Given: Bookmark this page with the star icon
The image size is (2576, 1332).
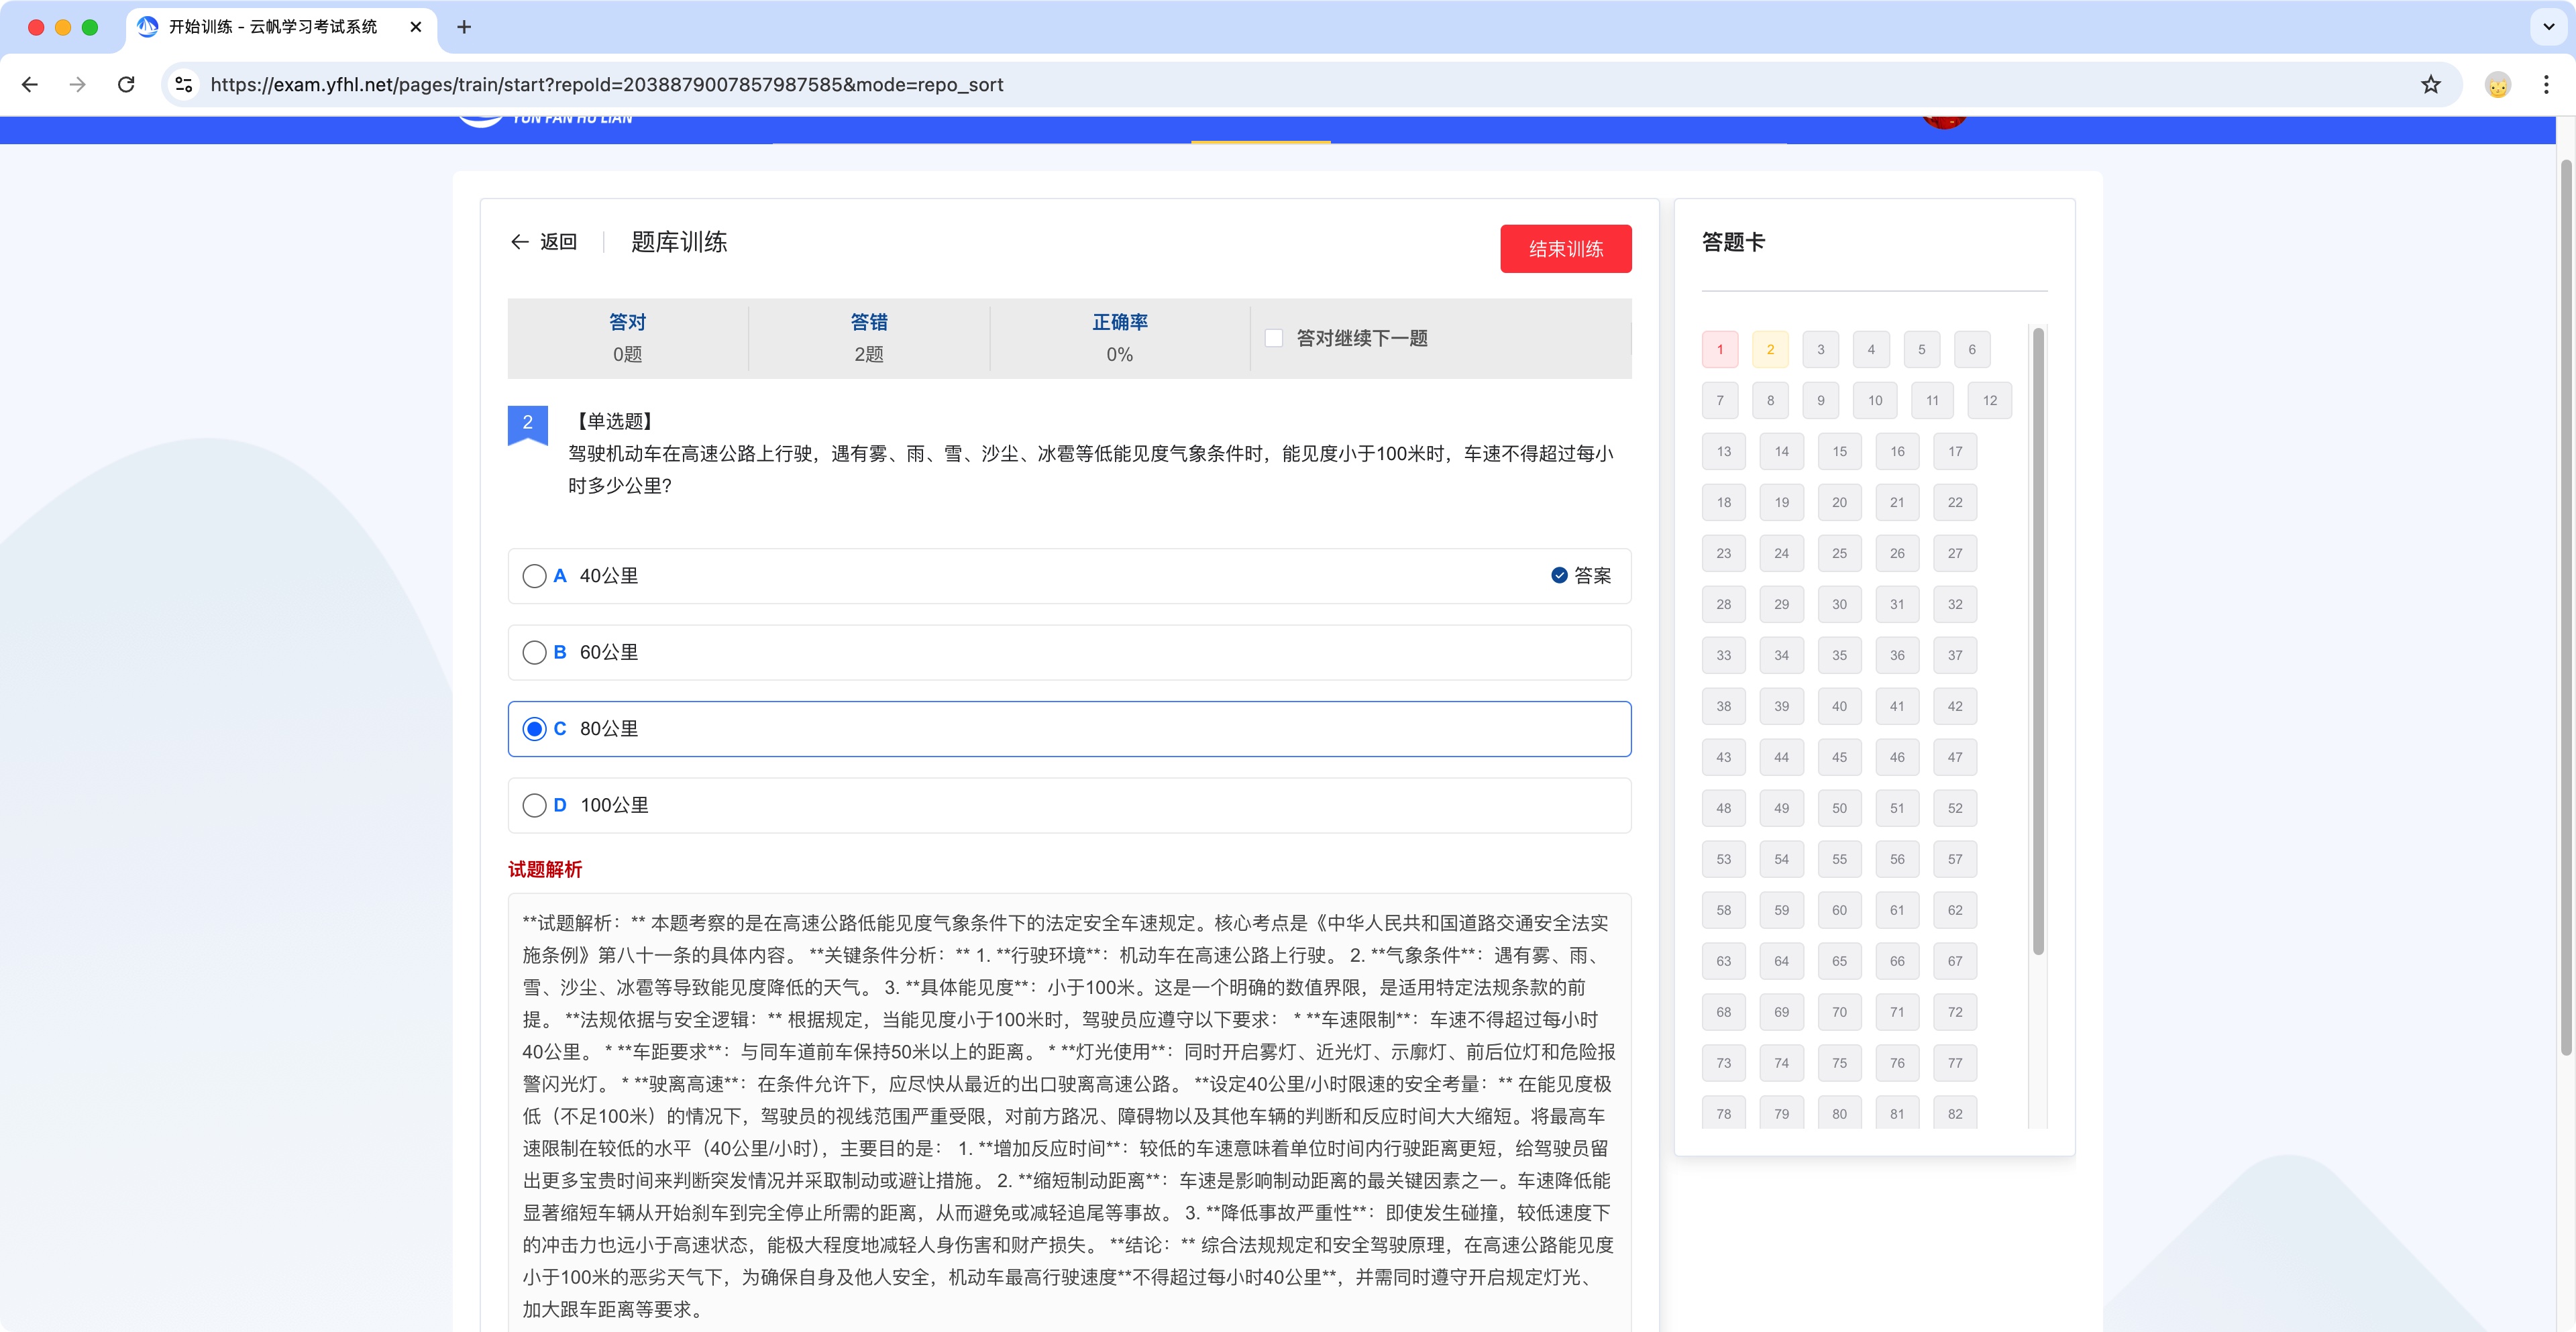Looking at the screenshot, I should tap(2431, 85).
